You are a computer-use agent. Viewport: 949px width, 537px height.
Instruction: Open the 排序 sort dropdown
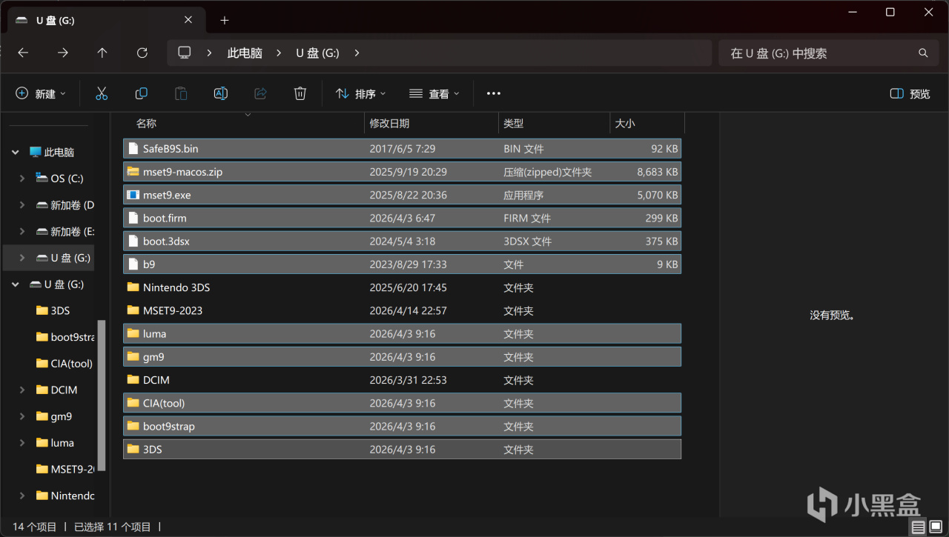361,93
